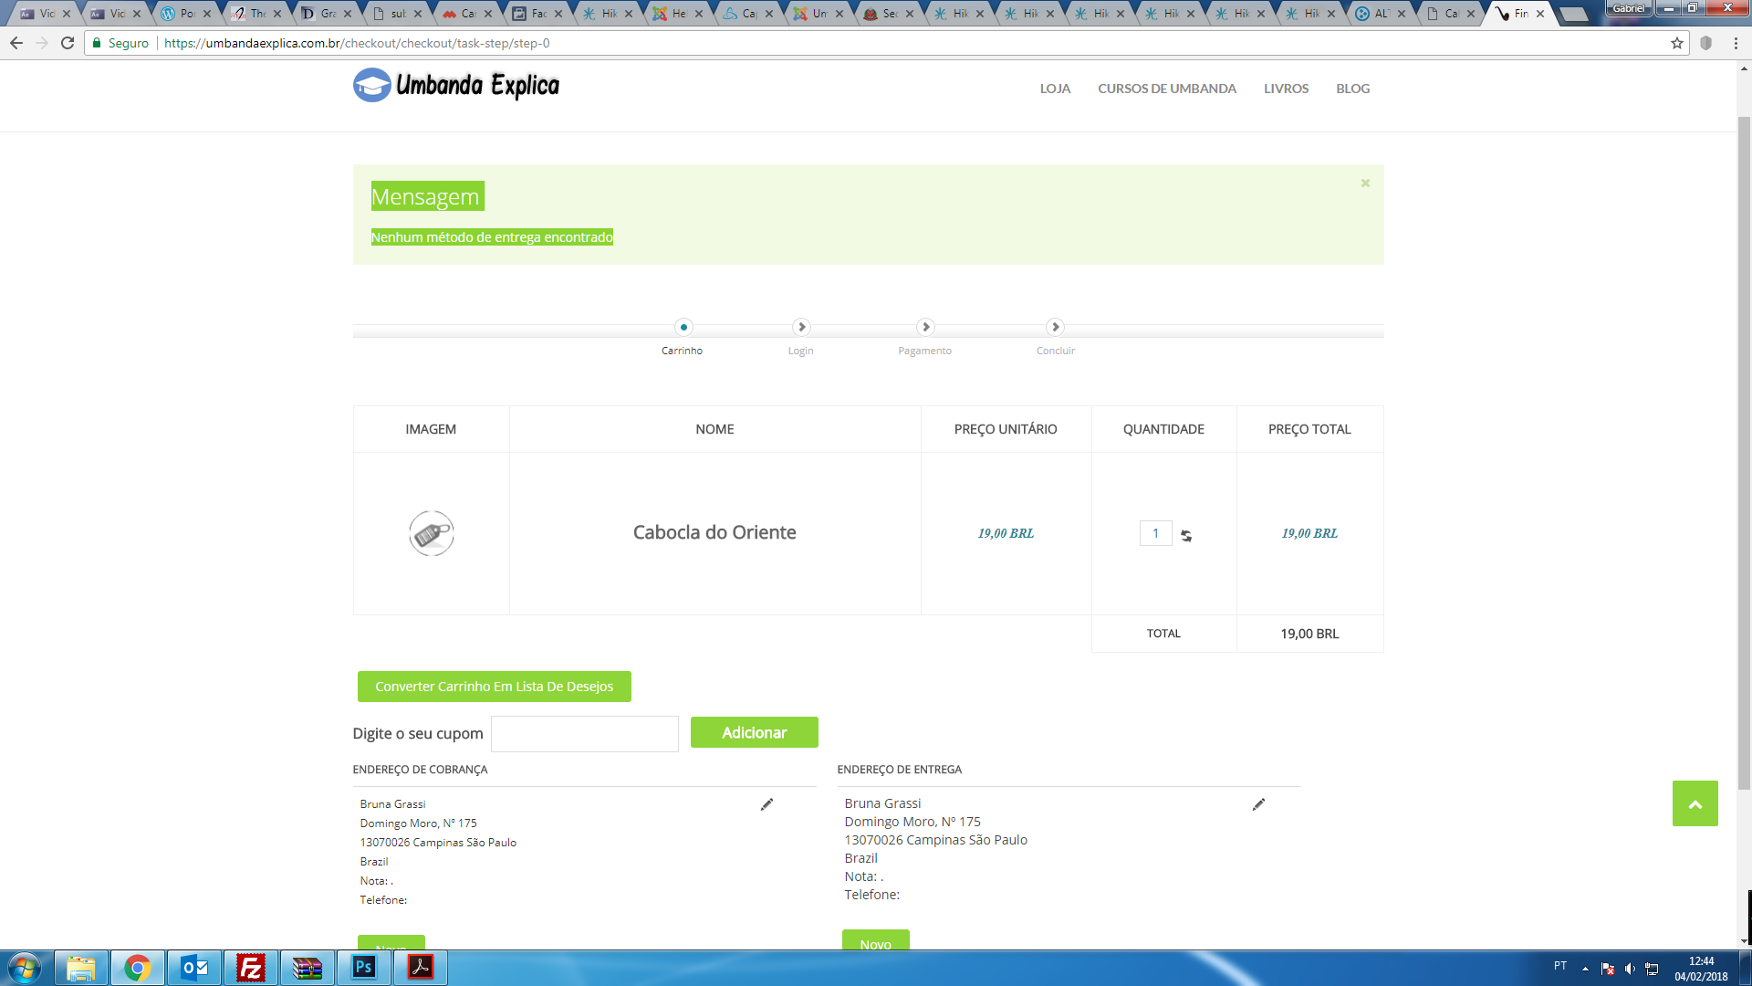Click the scroll-to-top arrow button

[1695, 803]
